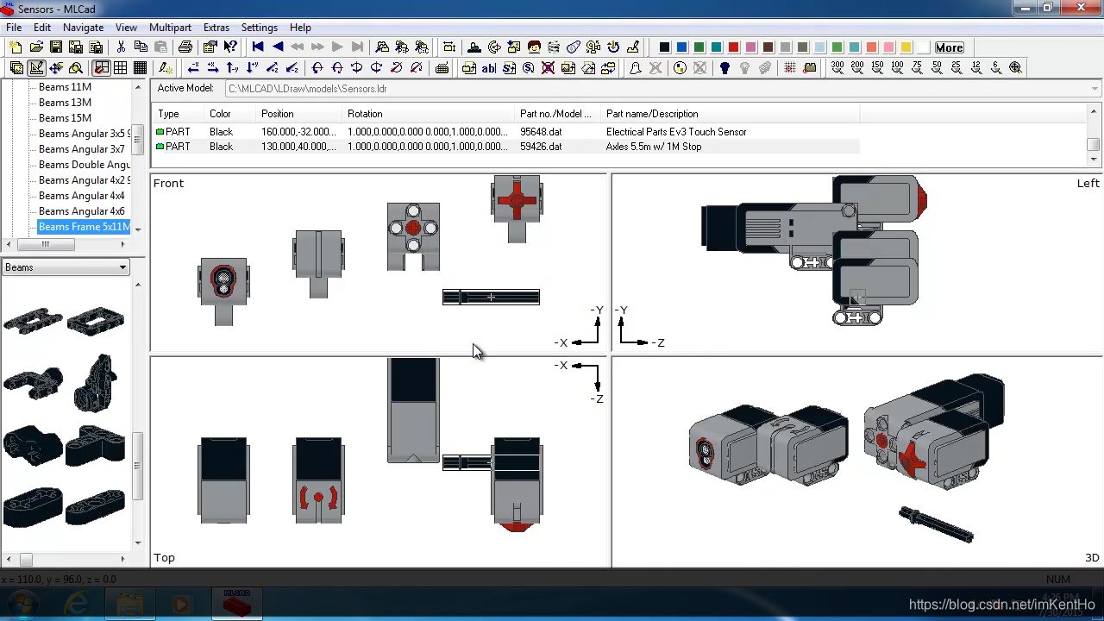Set zoom to 300 percent
Image resolution: width=1104 pixels, height=621 pixels.
point(837,67)
